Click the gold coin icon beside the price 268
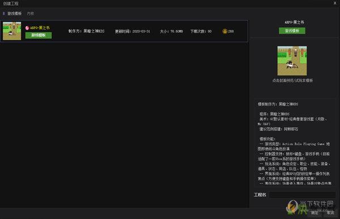Screen dimensions: 340x219 point(225,31)
